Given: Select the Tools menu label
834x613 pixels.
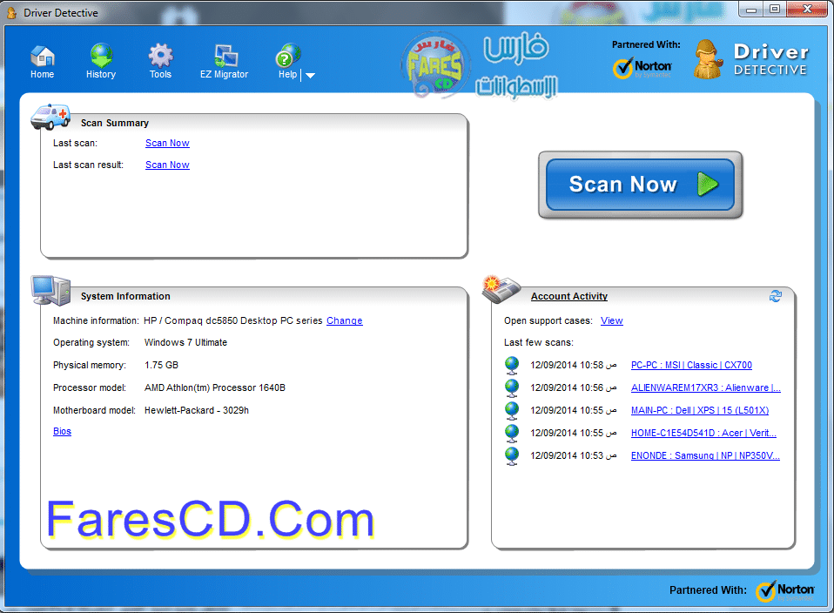Looking at the screenshot, I should tap(161, 75).
